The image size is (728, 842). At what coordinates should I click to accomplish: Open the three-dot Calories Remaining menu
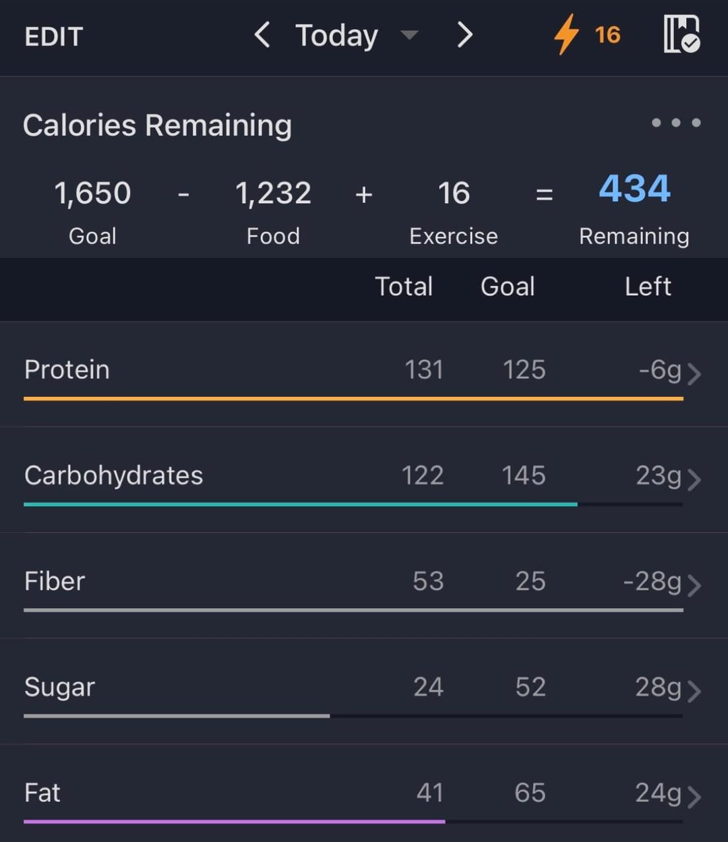[675, 123]
